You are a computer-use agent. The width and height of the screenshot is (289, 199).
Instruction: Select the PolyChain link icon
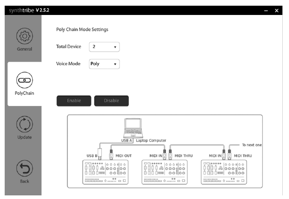coord(24,80)
